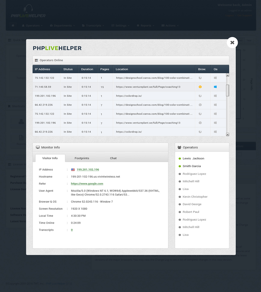Image resolution: width=261 pixels, height=292 pixels.
Task: Click the monitor icon beside Monitor Info
Action: click(37, 147)
